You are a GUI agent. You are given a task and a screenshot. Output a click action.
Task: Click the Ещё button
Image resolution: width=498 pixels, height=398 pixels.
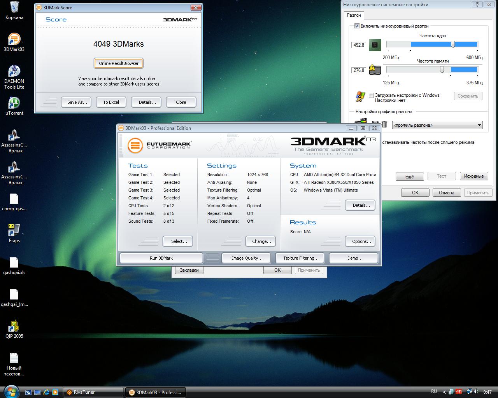[x=410, y=176]
